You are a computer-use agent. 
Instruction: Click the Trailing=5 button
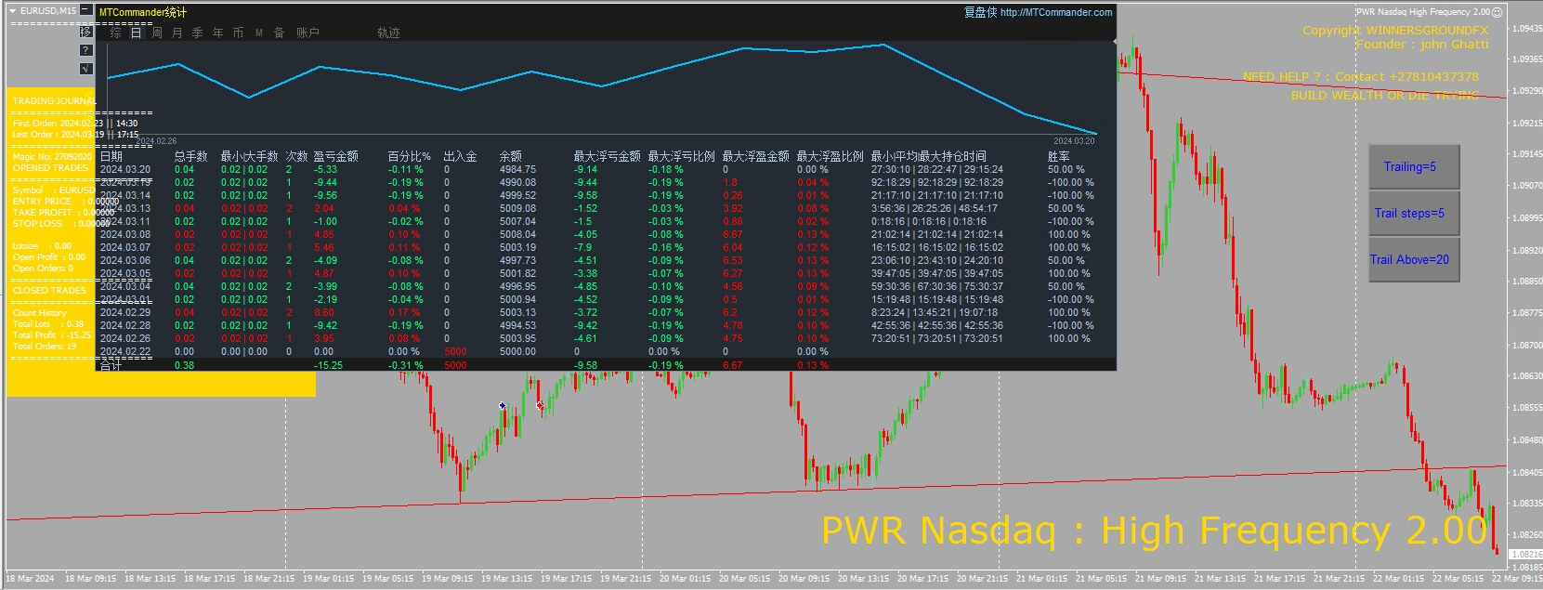point(1414,167)
